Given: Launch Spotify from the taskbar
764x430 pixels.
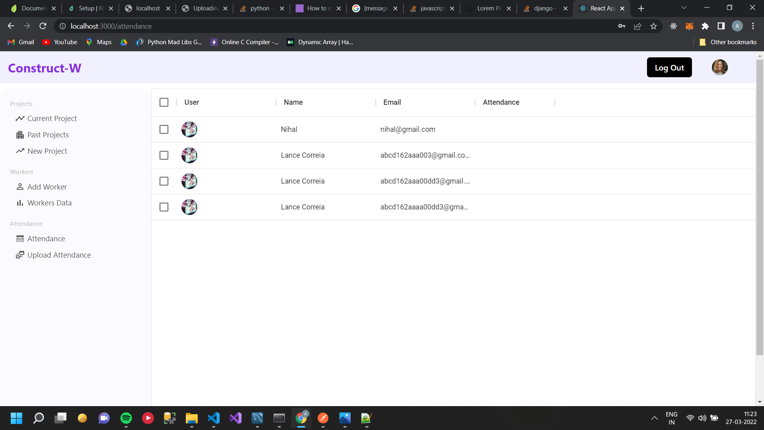Looking at the screenshot, I should pos(126,418).
